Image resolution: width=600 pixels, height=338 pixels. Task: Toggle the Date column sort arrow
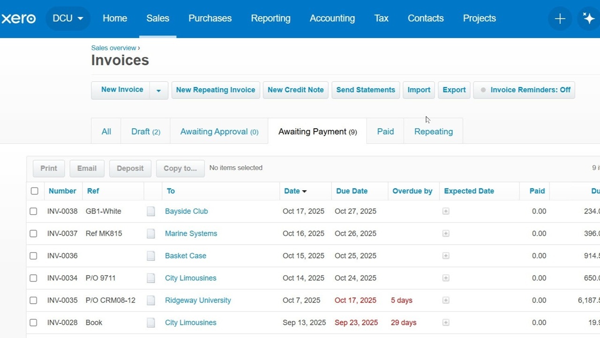coord(305,191)
